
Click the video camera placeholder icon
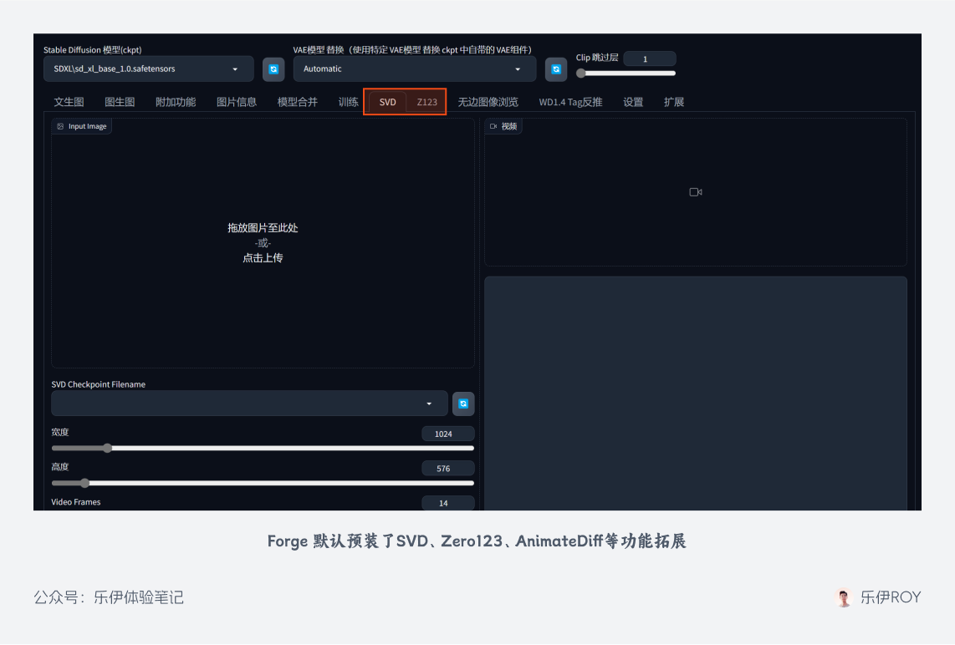click(x=695, y=191)
